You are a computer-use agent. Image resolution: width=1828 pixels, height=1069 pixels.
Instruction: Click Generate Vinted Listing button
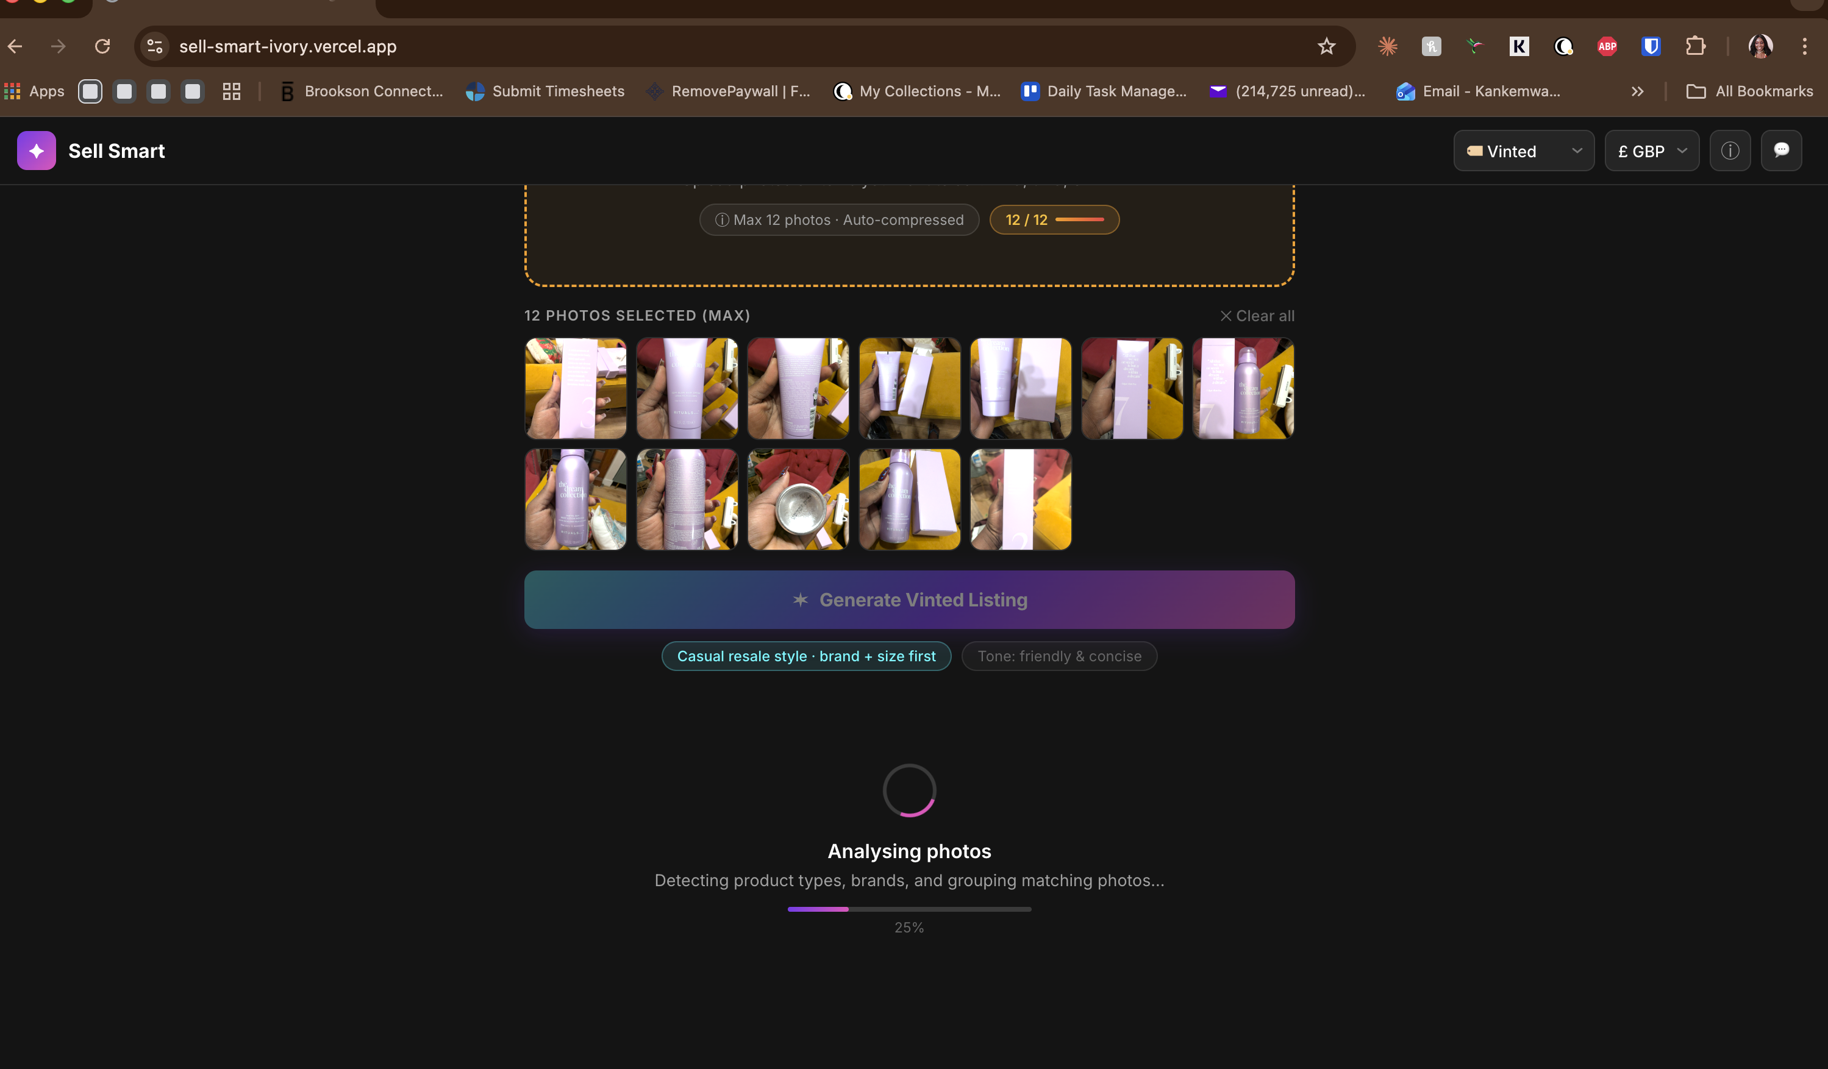909,600
